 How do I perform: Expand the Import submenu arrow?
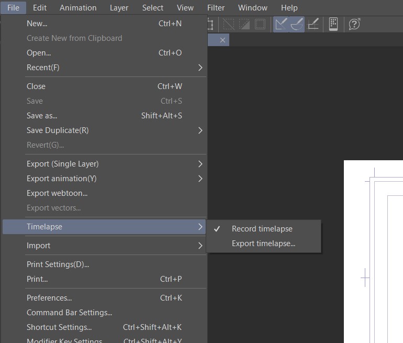click(200, 246)
